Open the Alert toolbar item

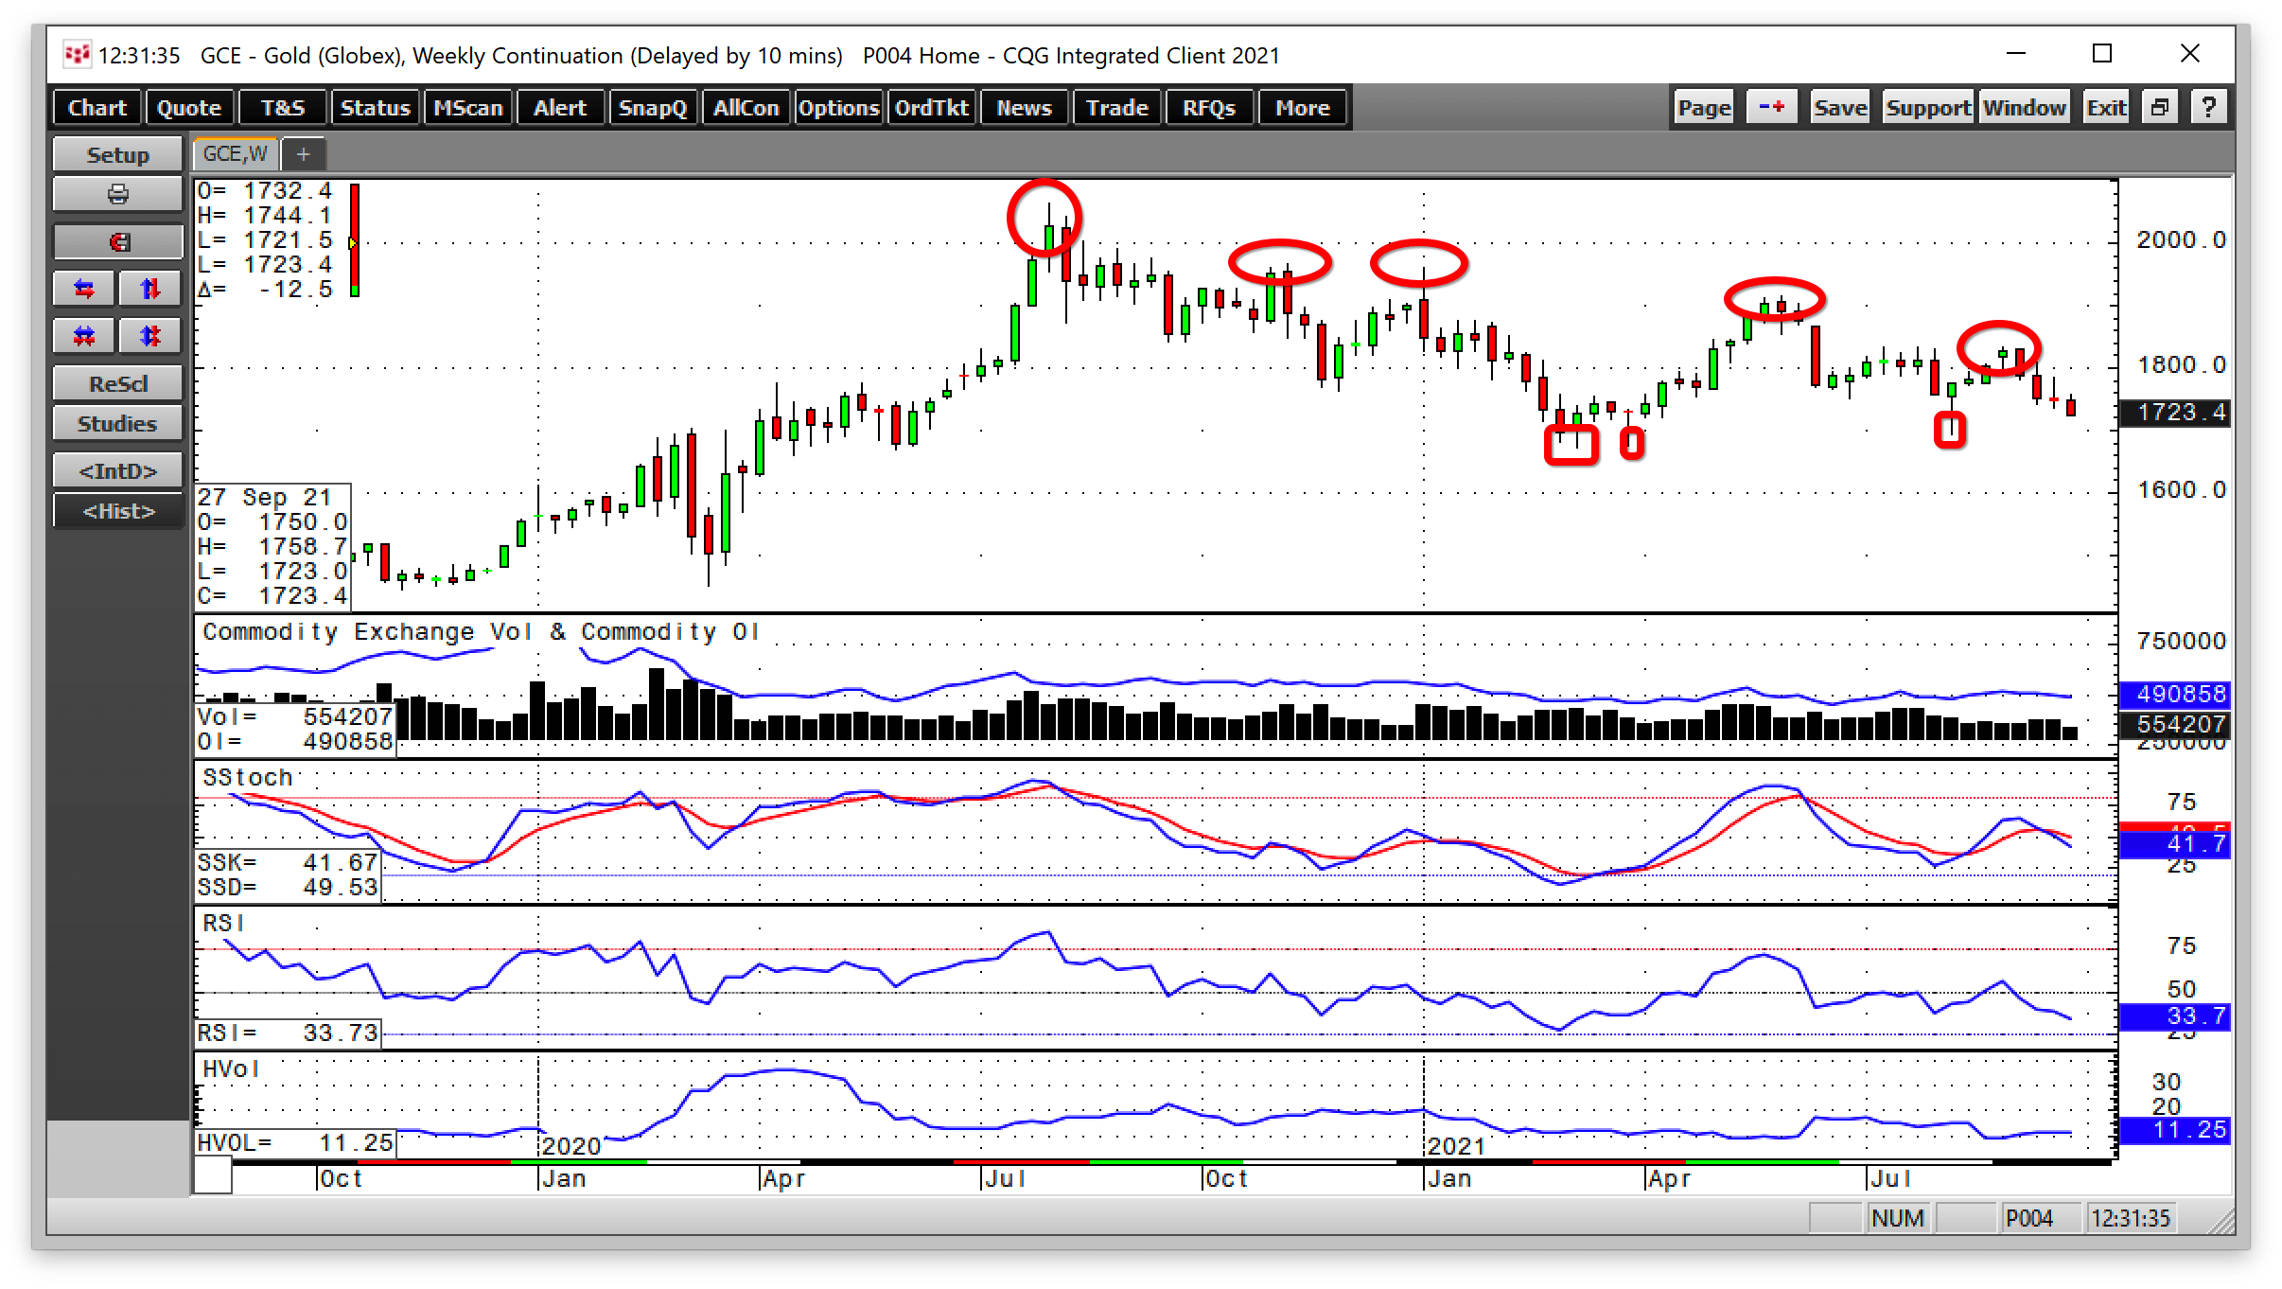pyautogui.click(x=560, y=107)
